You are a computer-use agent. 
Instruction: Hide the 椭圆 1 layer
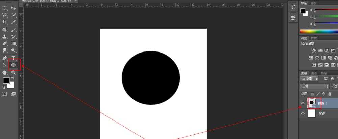point(303,103)
